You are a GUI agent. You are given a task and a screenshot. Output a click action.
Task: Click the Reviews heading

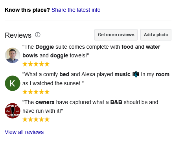pyautogui.click(x=18, y=35)
